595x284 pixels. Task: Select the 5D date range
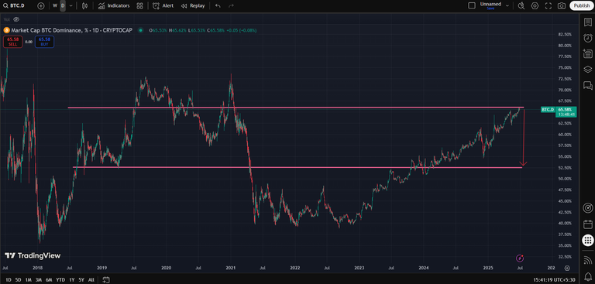pos(19,280)
